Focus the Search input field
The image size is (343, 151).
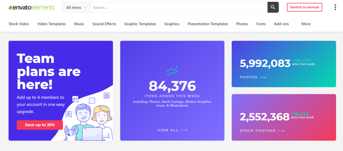point(179,7)
